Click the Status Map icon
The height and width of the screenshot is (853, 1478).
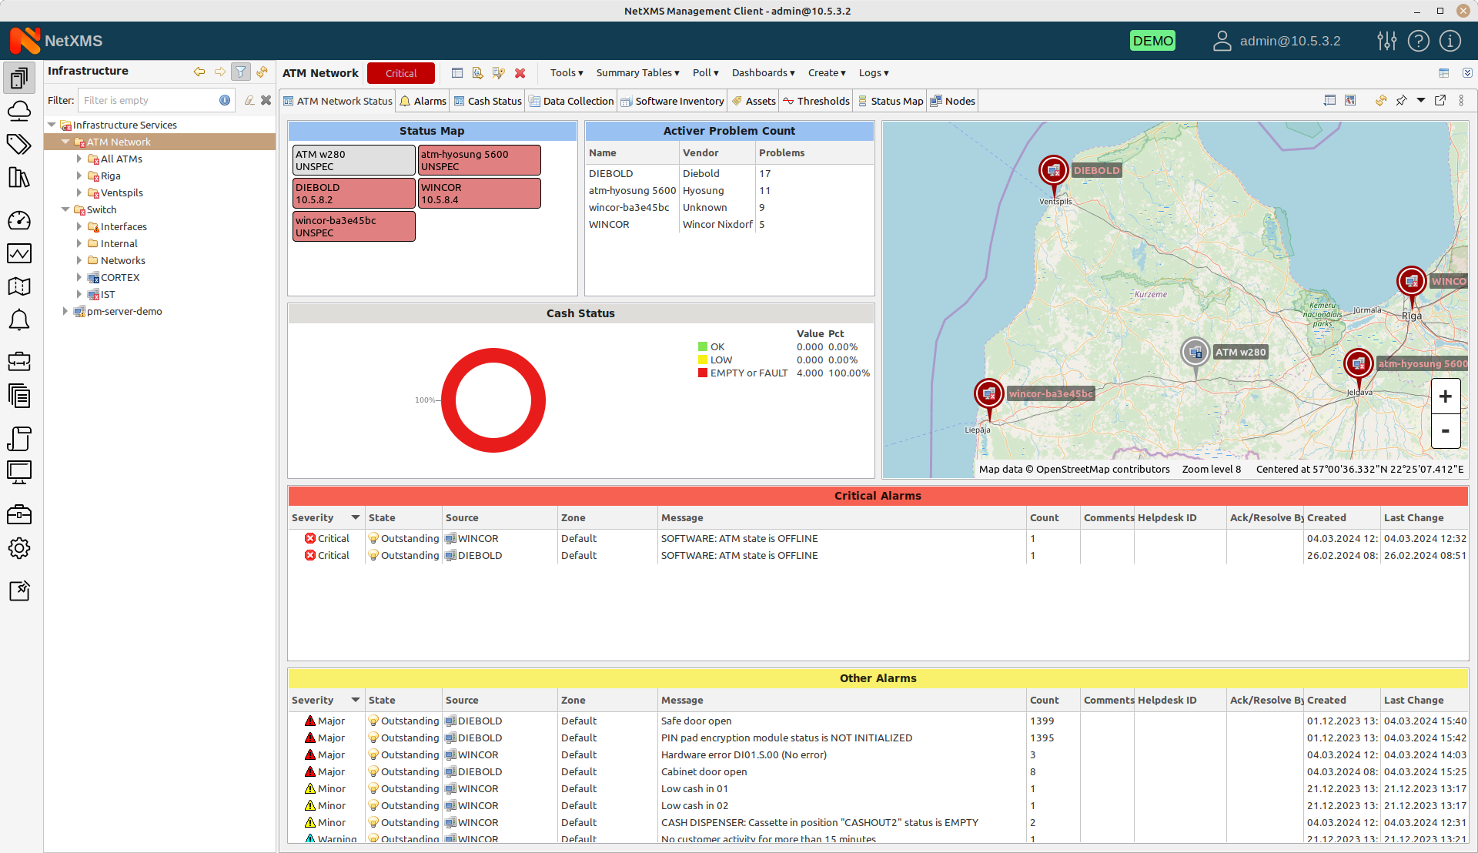pyautogui.click(x=863, y=101)
